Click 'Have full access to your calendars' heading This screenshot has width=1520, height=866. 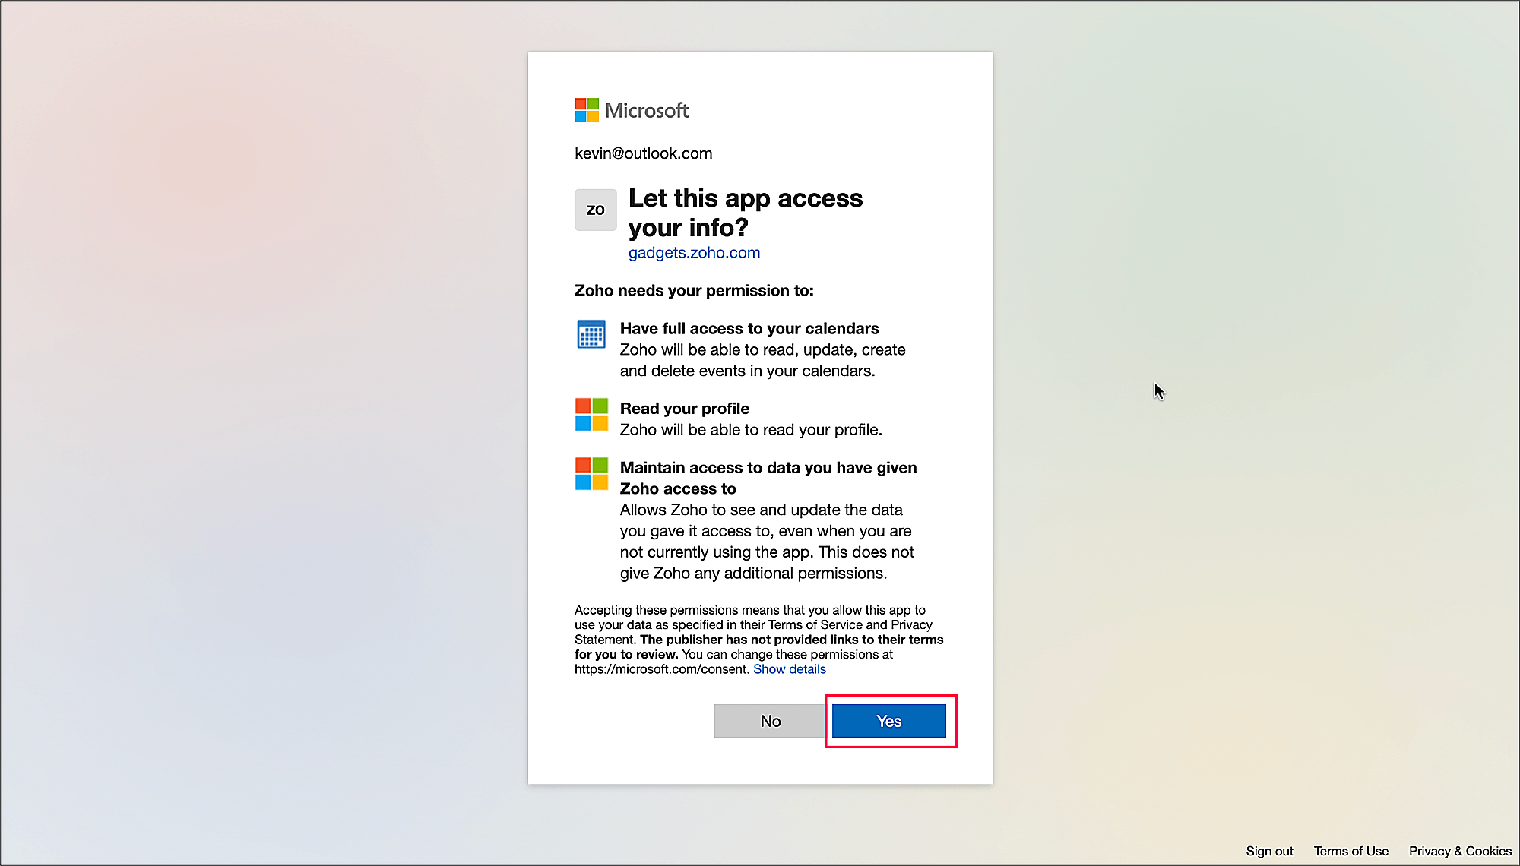[749, 328]
